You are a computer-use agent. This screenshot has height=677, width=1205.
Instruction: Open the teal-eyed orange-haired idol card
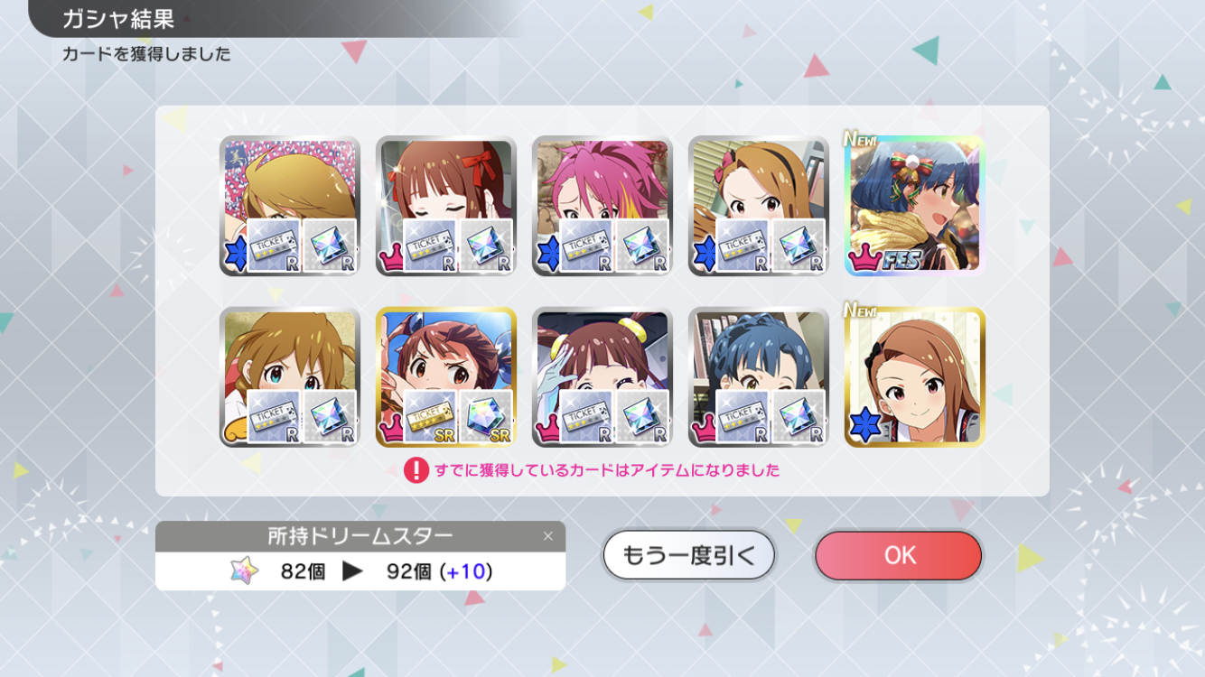click(290, 377)
